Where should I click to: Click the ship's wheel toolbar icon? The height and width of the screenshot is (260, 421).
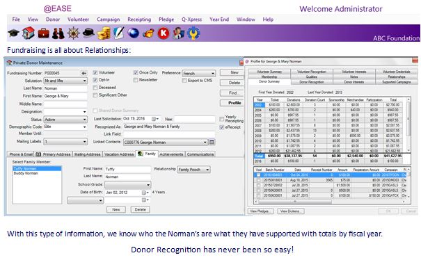[x=73, y=33]
